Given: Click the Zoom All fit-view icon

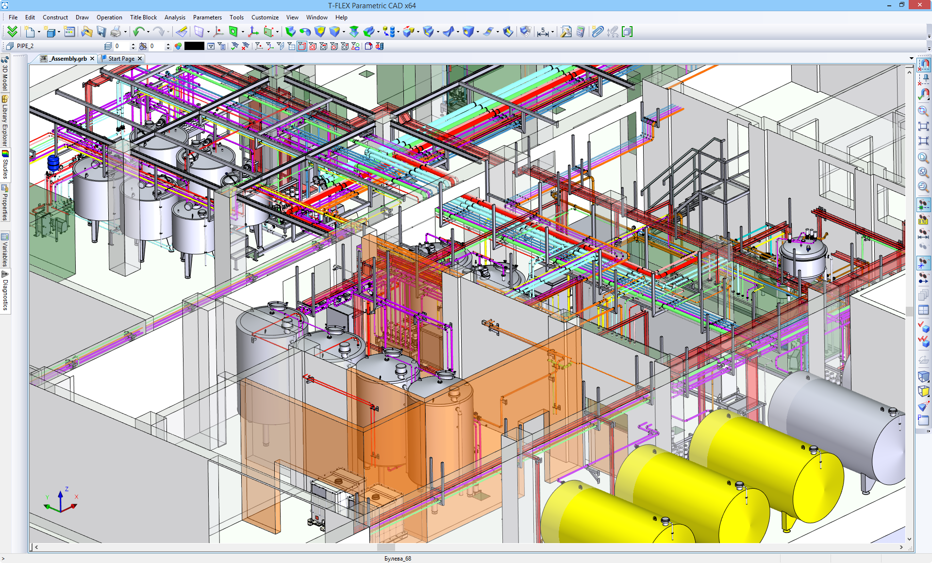Looking at the screenshot, I should click(923, 126).
